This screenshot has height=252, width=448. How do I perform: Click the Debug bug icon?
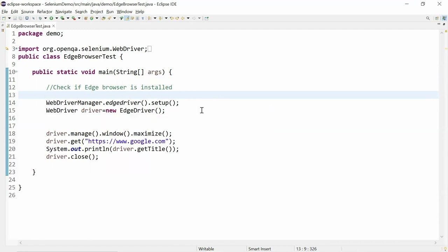(x=40, y=18)
